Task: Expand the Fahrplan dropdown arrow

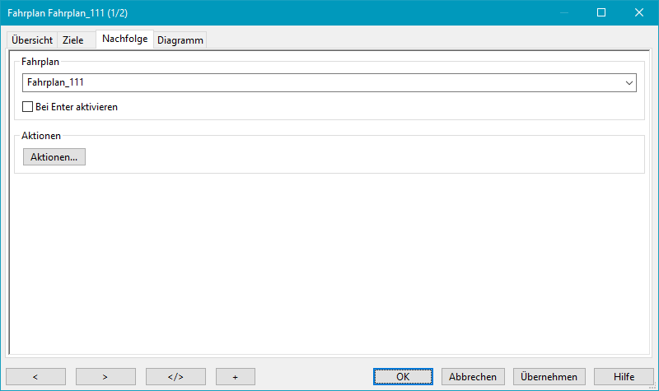Action: point(629,83)
